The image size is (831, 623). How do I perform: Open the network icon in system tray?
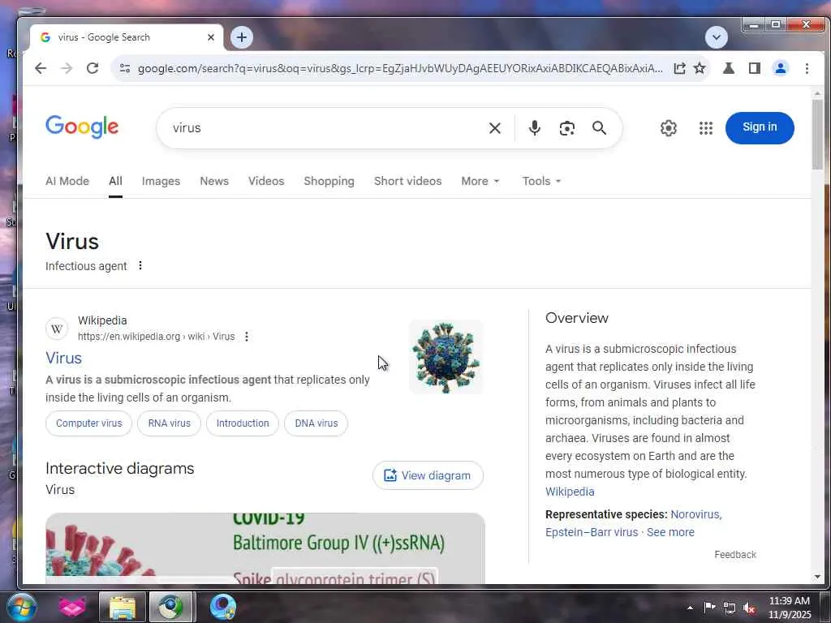pyautogui.click(x=730, y=608)
